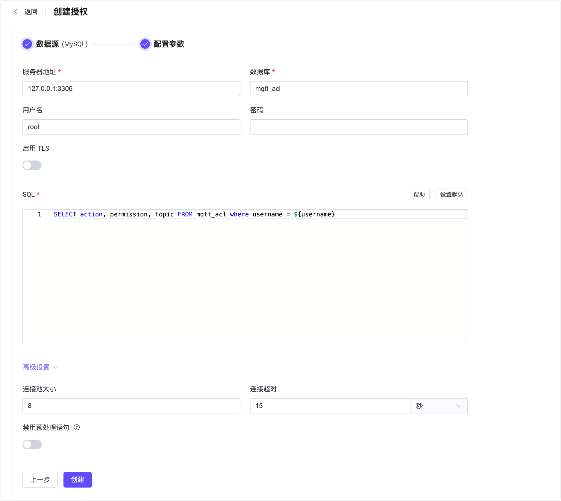Screen dimensions: 561x501
Task: Click the 密码 input field
Action: 358,127
